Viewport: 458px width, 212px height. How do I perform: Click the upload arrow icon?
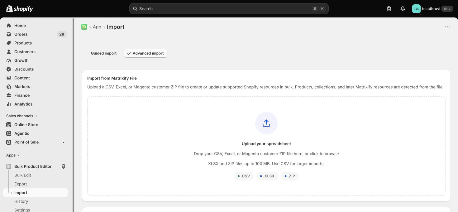point(266,123)
